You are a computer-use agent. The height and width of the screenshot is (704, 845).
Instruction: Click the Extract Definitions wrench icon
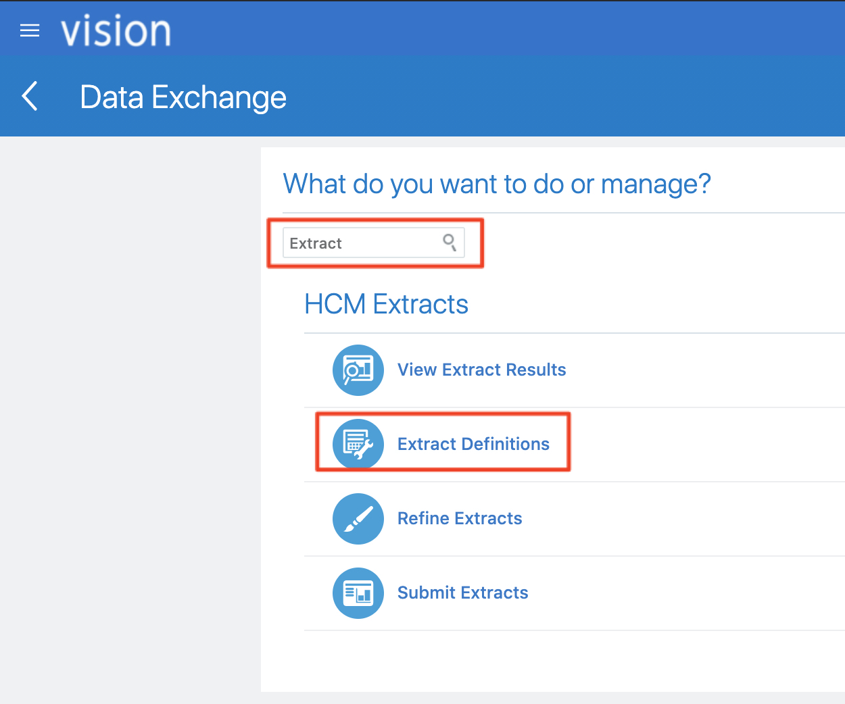358,444
